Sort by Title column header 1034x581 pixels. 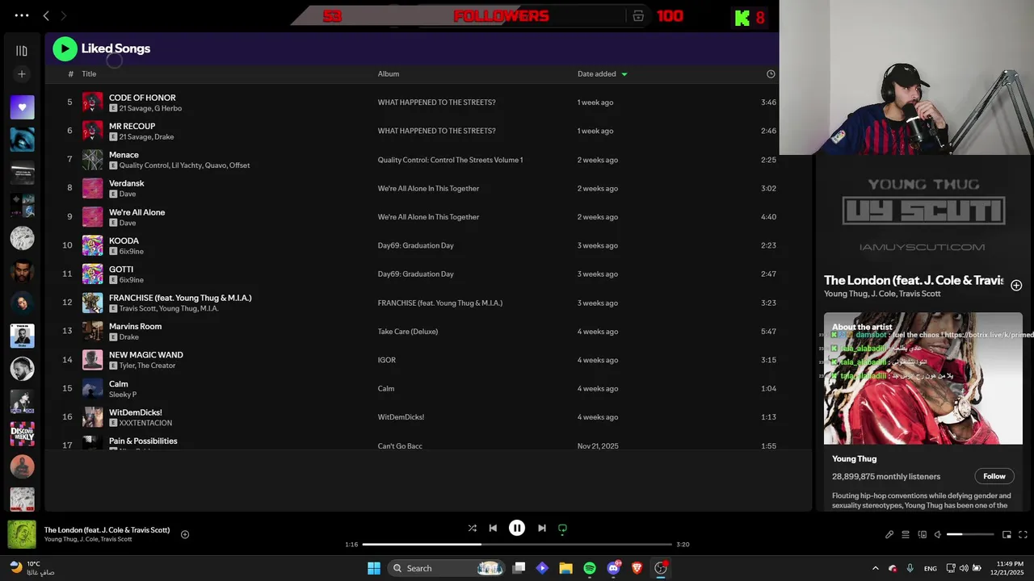click(89, 74)
